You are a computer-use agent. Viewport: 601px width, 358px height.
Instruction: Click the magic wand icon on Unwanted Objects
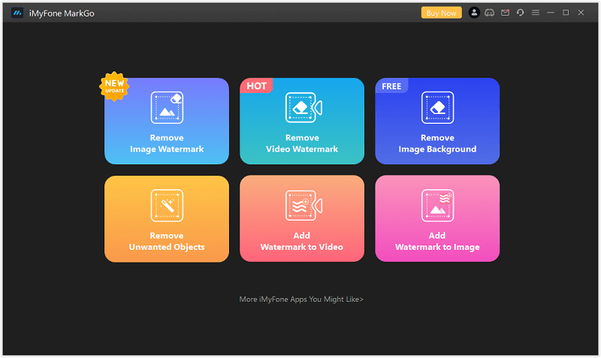[167, 206]
